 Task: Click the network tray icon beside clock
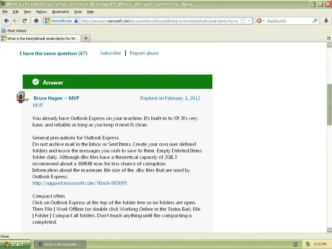click(x=308, y=244)
